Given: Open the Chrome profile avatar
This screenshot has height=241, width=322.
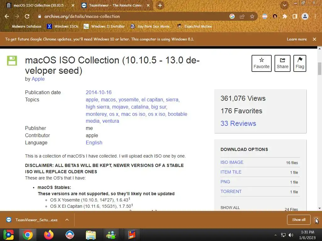Looking at the screenshot, I should pos(305,16).
